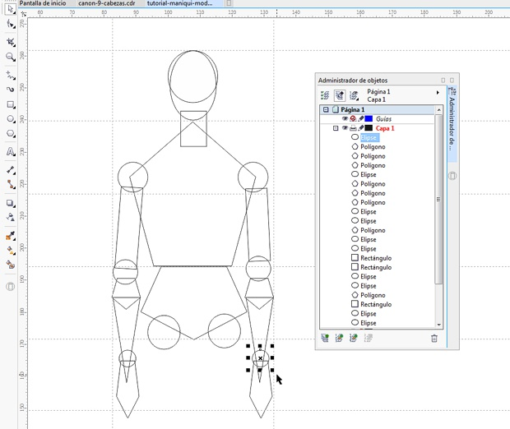Select the Polygon tool in toolbox
The height and width of the screenshot is (429, 510).
11,134
